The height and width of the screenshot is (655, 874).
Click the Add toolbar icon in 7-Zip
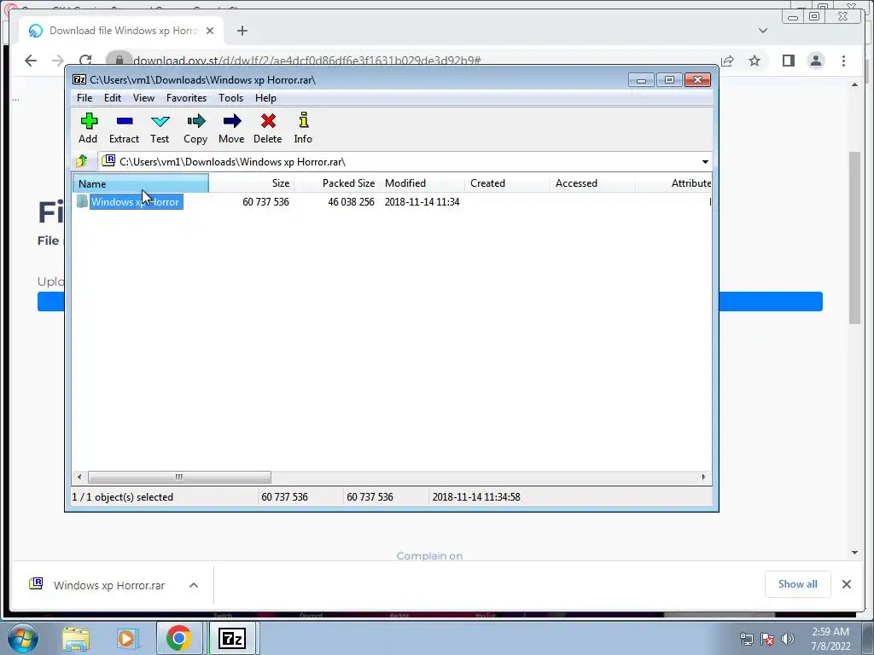coord(88,128)
